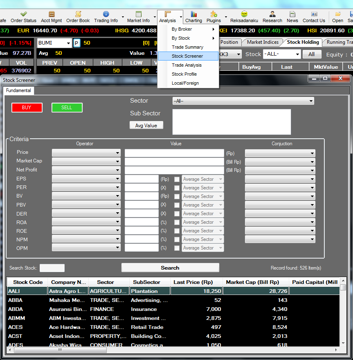Open the EPS Average Sector dropdown

coord(203,179)
